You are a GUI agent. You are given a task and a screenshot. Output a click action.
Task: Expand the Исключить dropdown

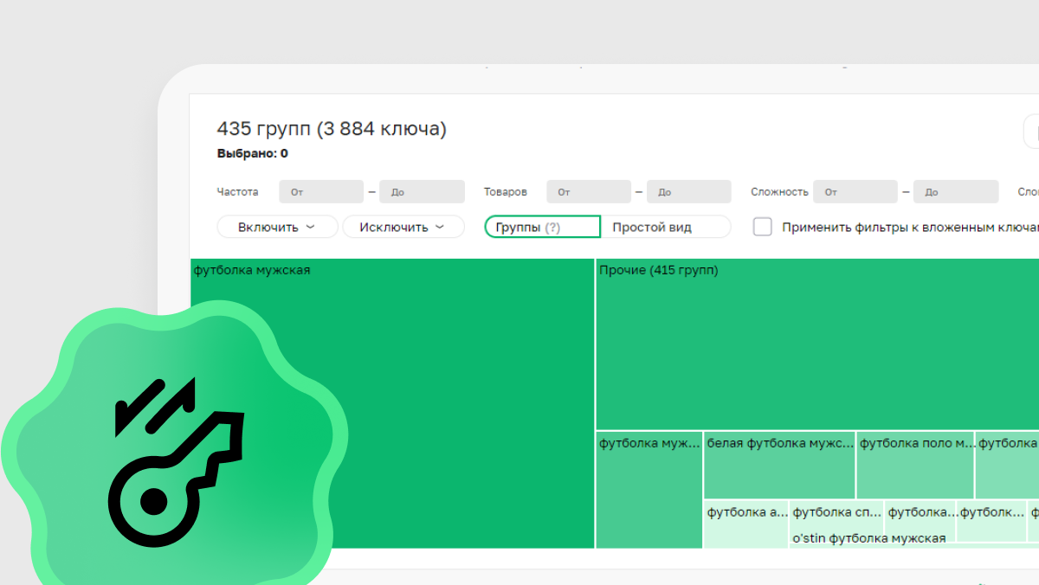403,227
